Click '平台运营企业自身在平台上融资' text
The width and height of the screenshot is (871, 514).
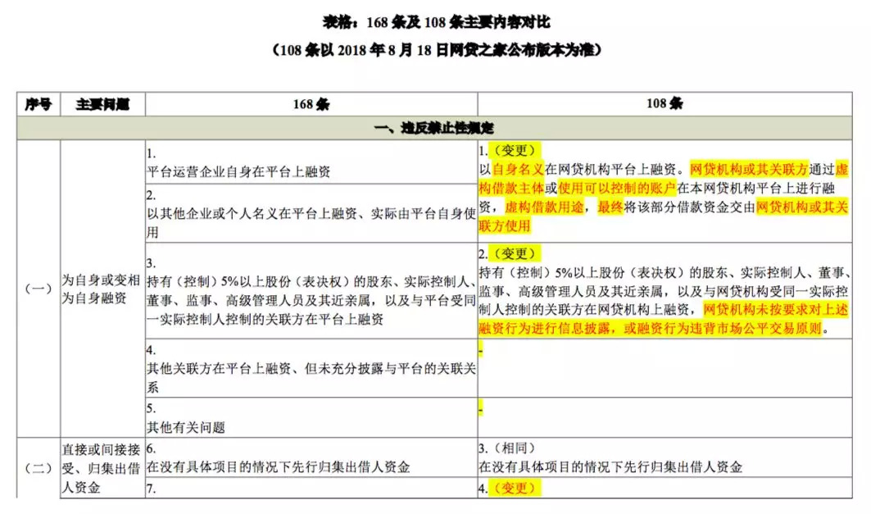[x=238, y=171]
